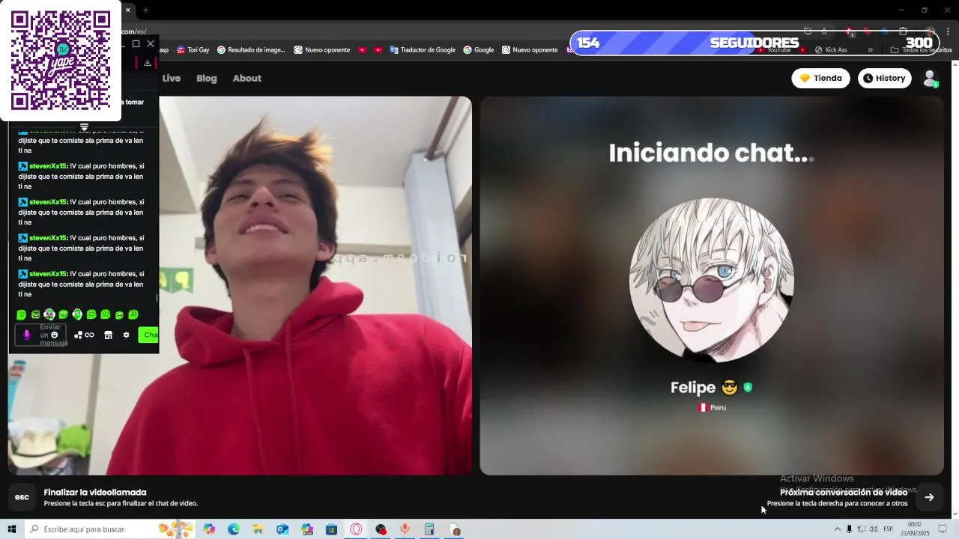Click the taskbar search box

[109, 529]
